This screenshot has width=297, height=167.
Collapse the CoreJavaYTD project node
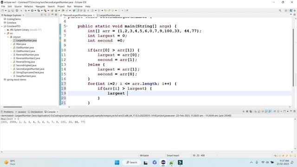pyautogui.click(x=2, y=26)
